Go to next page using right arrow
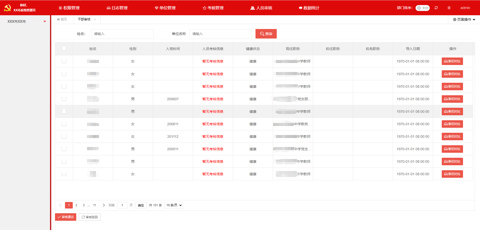480x230 pixels. coord(104,205)
